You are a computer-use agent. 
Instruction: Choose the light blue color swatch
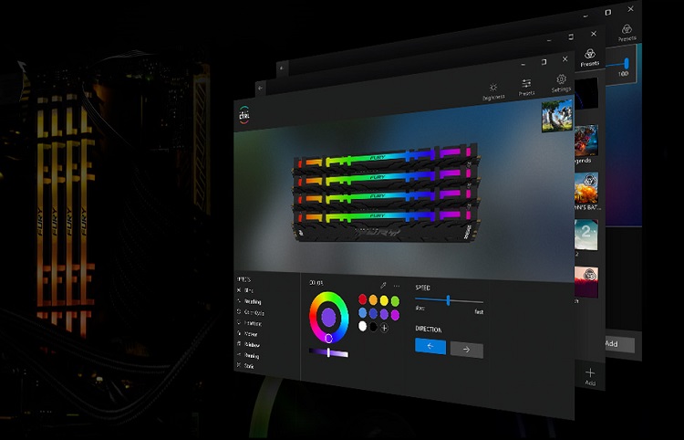(x=362, y=312)
